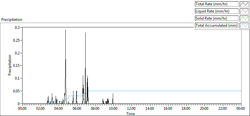
Task: Click the Liquid Rate red line icon
Action: (x=244, y=11)
